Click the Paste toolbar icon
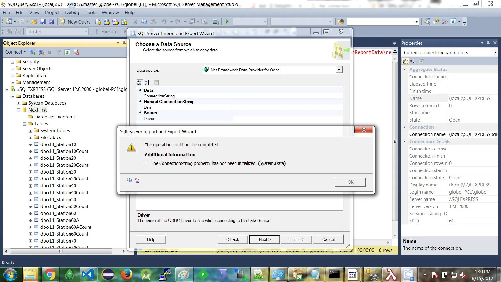Screen dimensions: 501x282 153,22
